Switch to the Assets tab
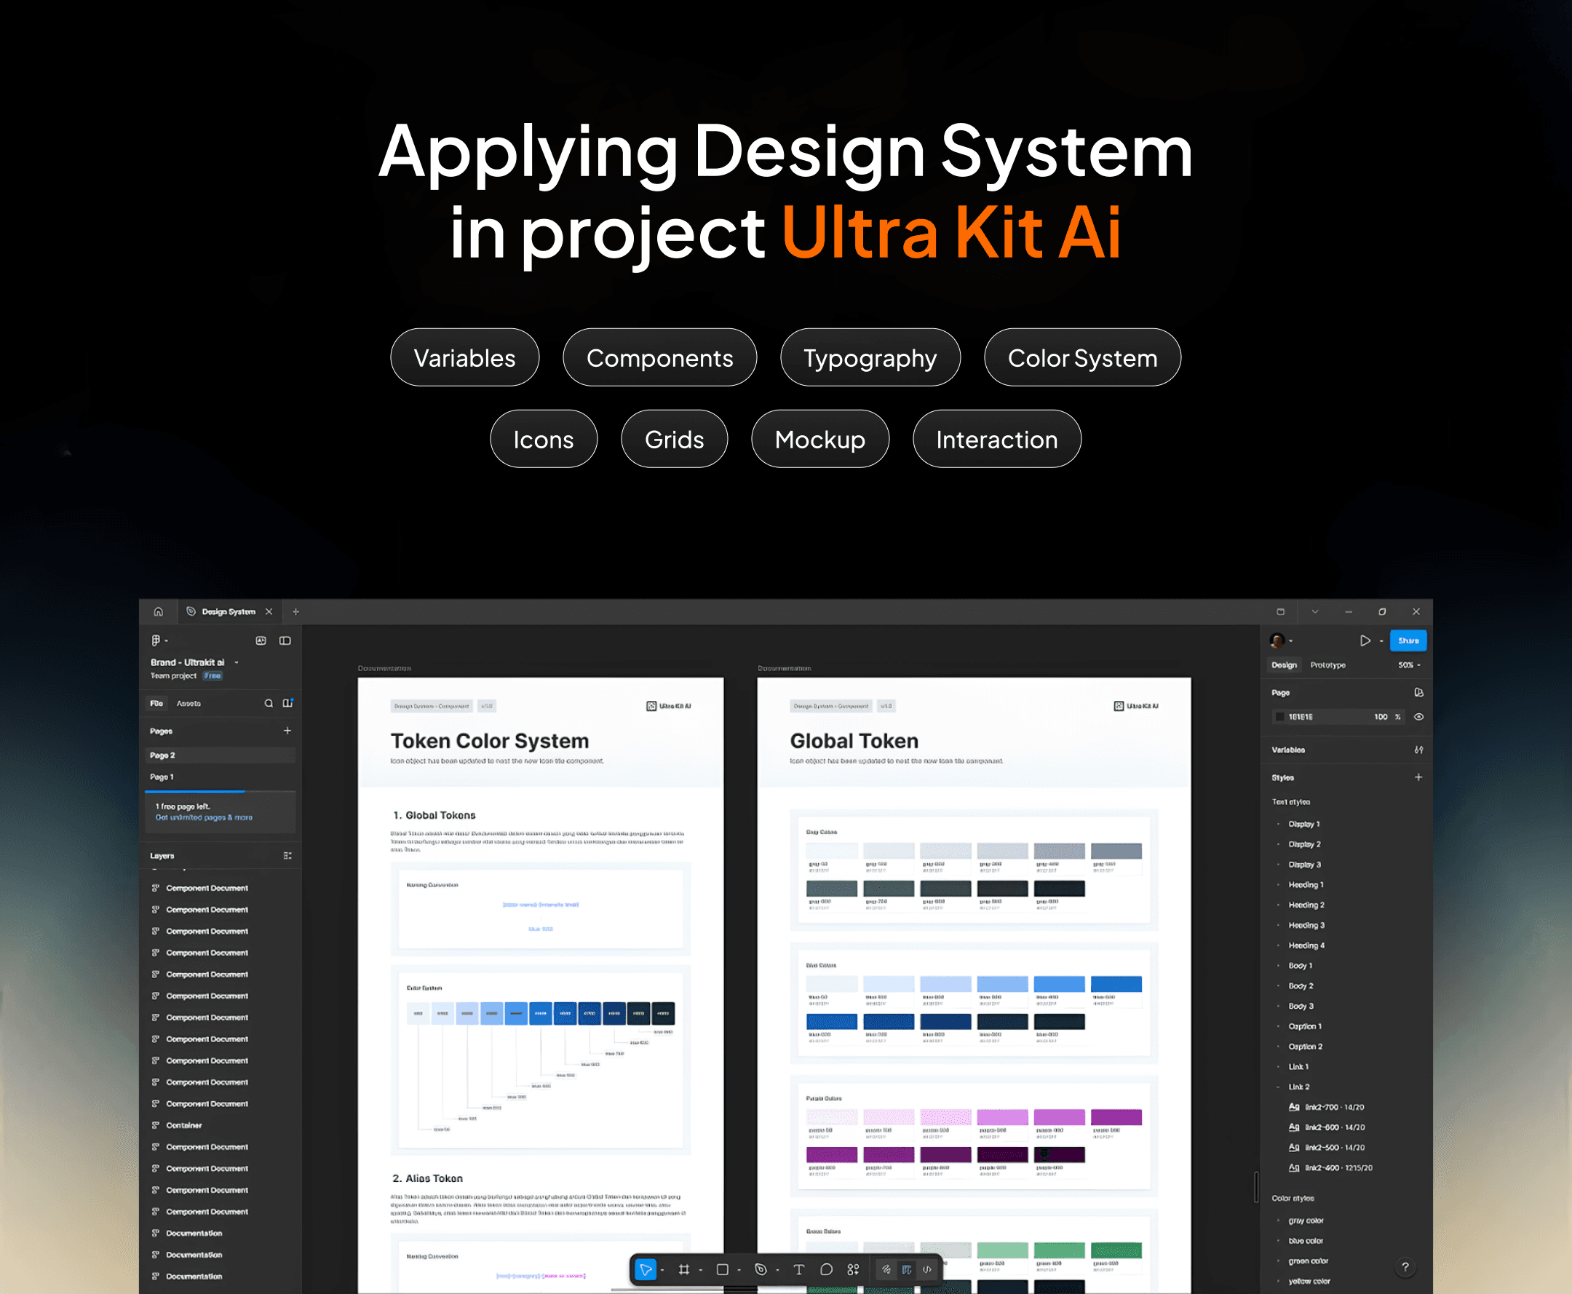This screenshot has height=1294, width=1572. [x=188, y=703]
